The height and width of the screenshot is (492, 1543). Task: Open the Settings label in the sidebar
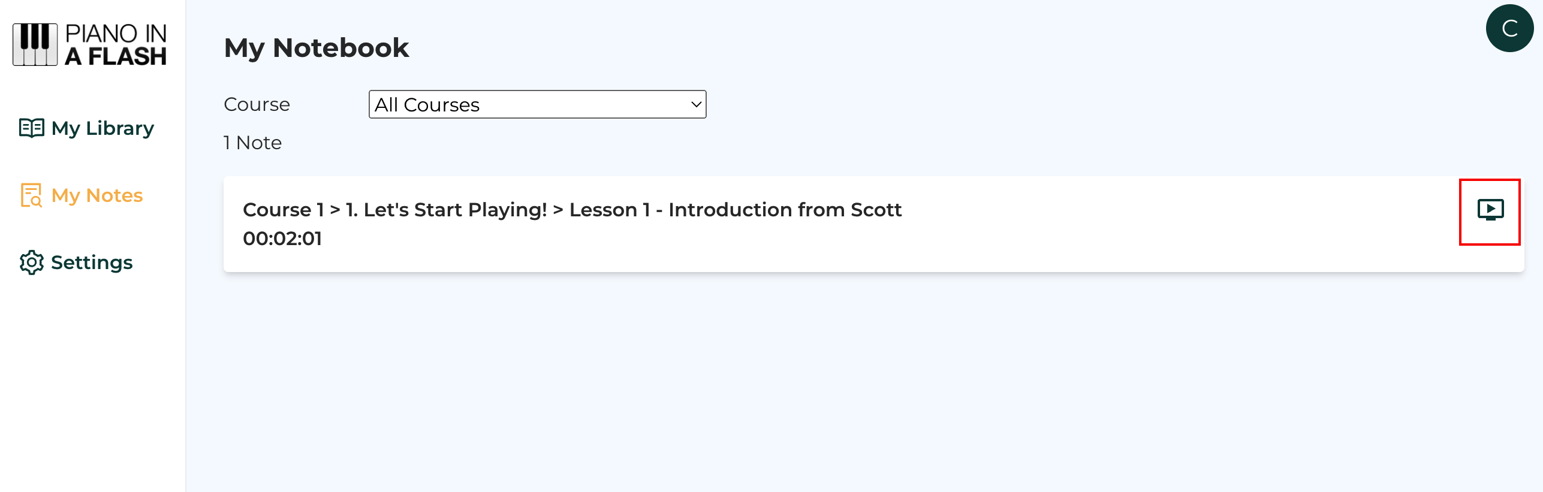click(92, 262)
